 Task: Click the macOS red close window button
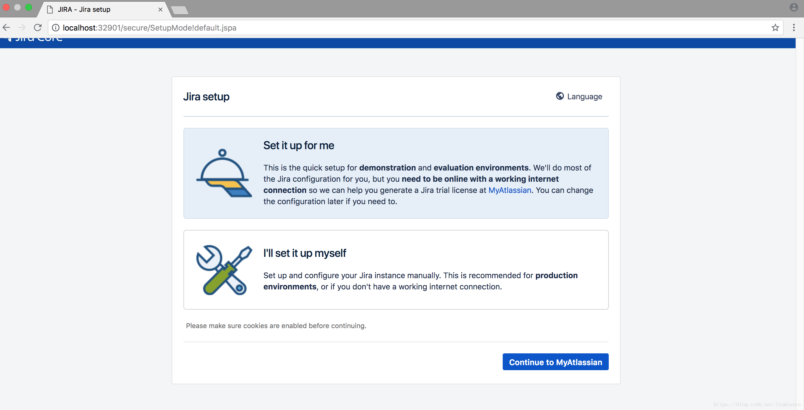(6, 7)
